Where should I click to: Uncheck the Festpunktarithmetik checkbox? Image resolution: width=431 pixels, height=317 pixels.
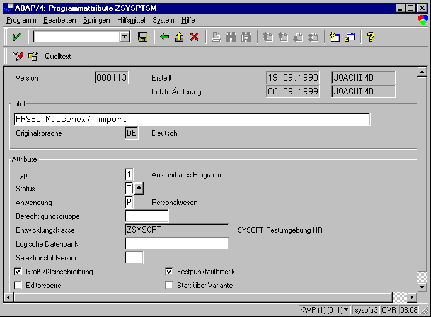coord(169,272)
